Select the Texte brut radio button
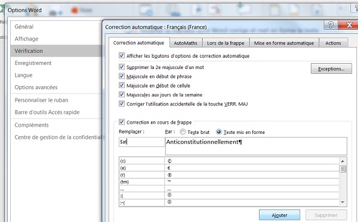Screen dimensions: 358x222 pos(183,132)
